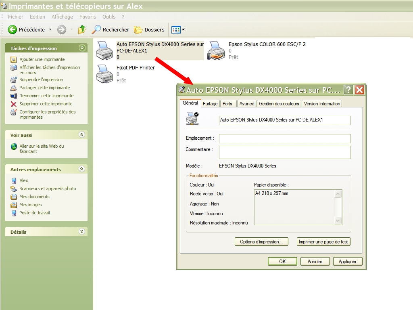Click the Partager cette imprimante icon

click(14, 88)
